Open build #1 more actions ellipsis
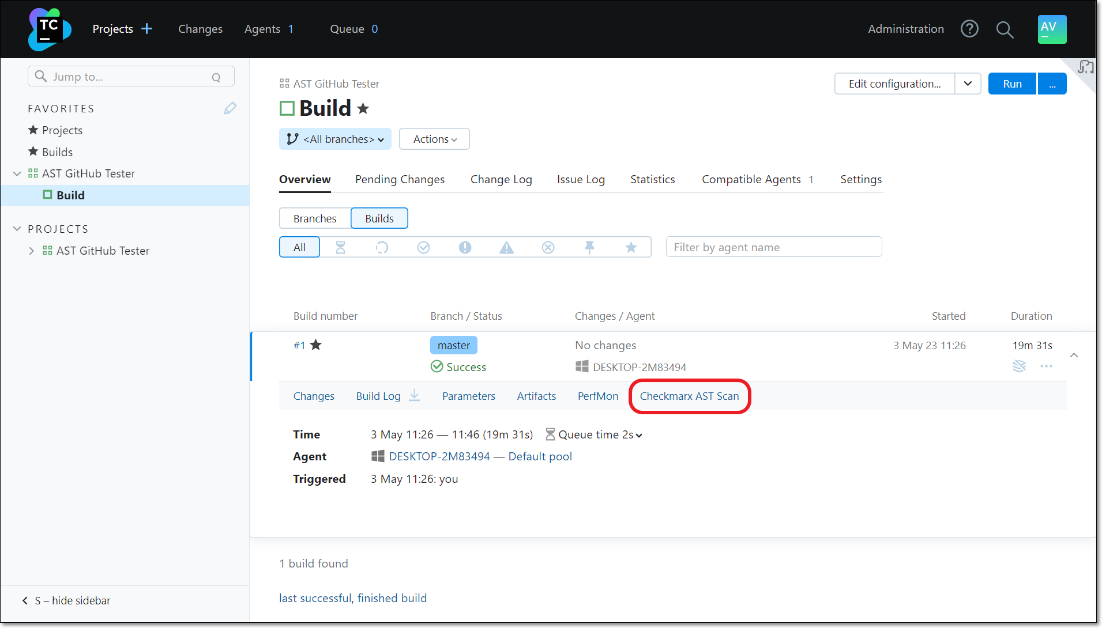Viewport: 1102px width, 628px height. (1046, 366)
